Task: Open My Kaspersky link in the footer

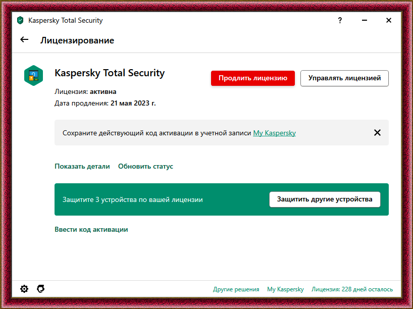Action: point(285,289)
